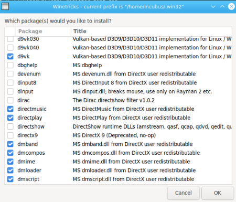Uncheck the dmloader checkbox
This screenshot has width=236, height=202.
pyautogui.click(x=10, y=170)
